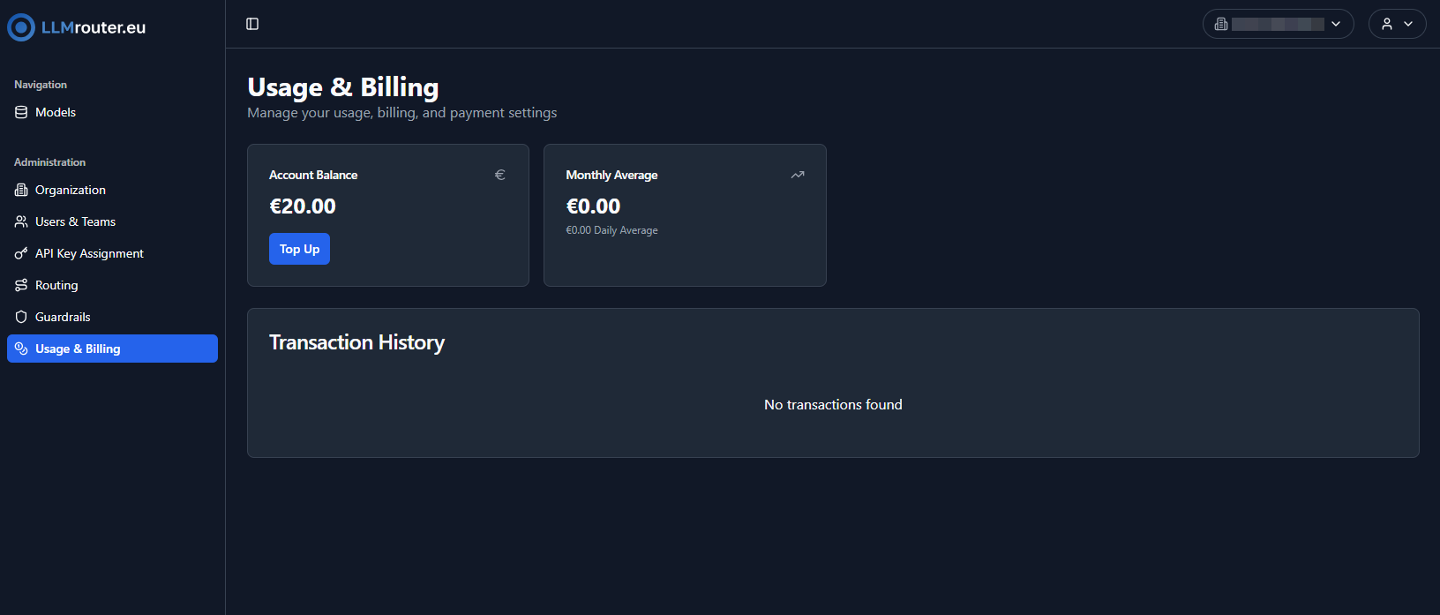Click the Routing icon in sidebar
1440x615 pixels.
point(21,285)
